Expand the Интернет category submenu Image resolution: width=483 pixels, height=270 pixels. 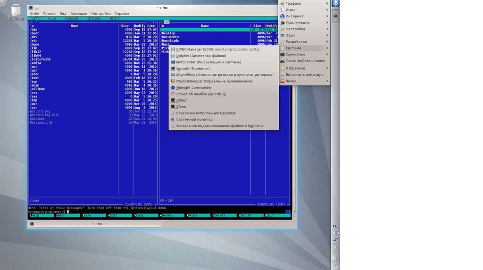[x=294, y=16]
